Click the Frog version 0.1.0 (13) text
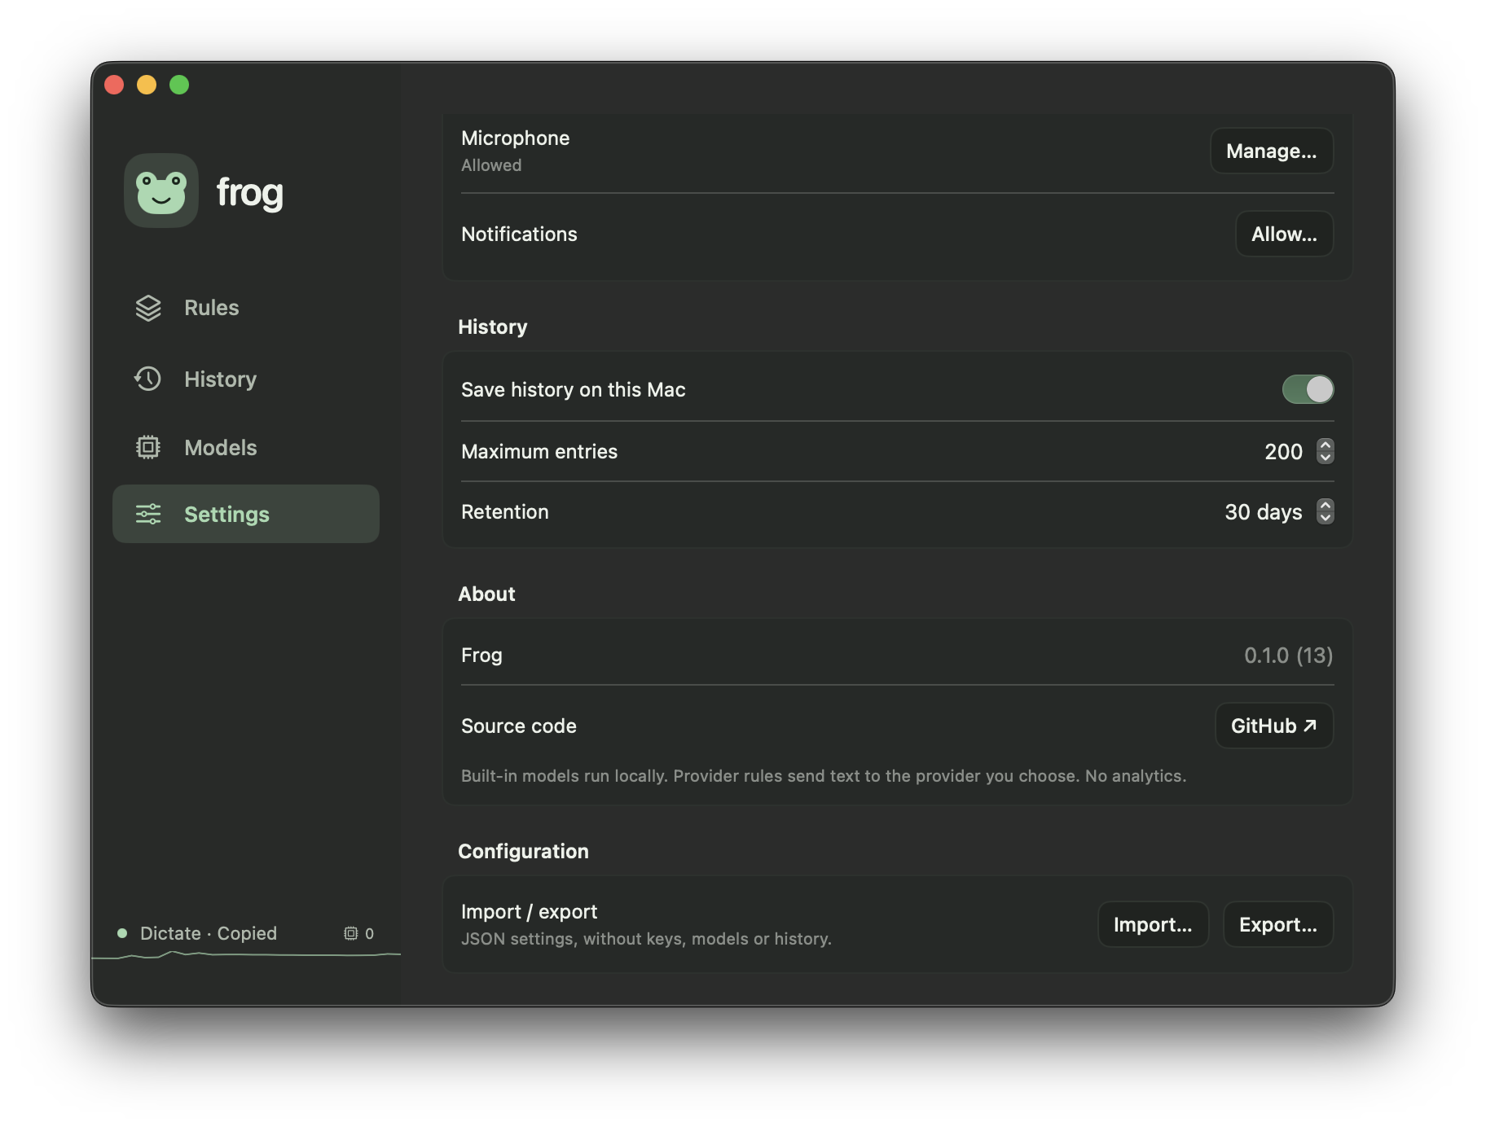The width and height of the screenshot is (1486, 1127). [x=1289, y=656]
